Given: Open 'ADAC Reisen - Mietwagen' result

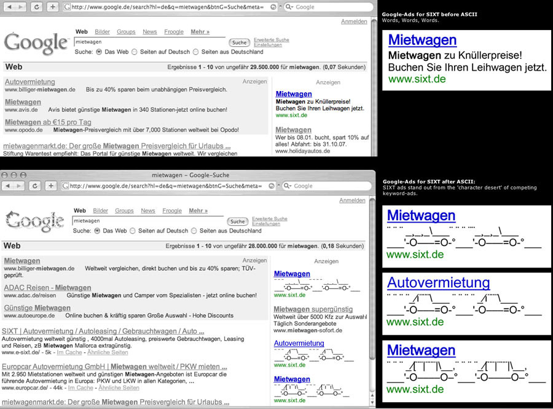Looking at the screenshot, I should pos(47,288).
